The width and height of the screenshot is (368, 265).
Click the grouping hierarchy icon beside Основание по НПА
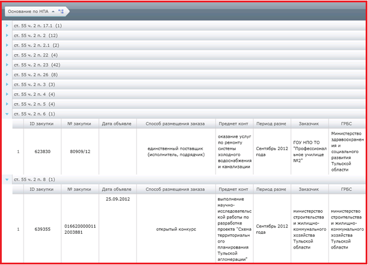[61, 11]
